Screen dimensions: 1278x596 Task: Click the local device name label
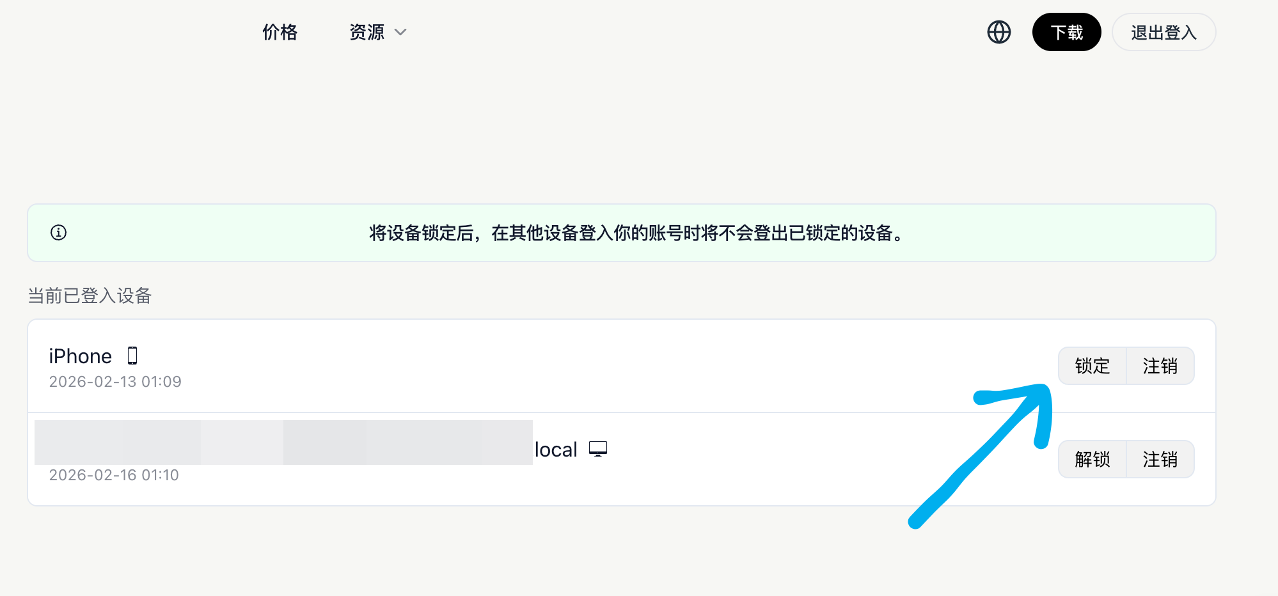point(556,450)
